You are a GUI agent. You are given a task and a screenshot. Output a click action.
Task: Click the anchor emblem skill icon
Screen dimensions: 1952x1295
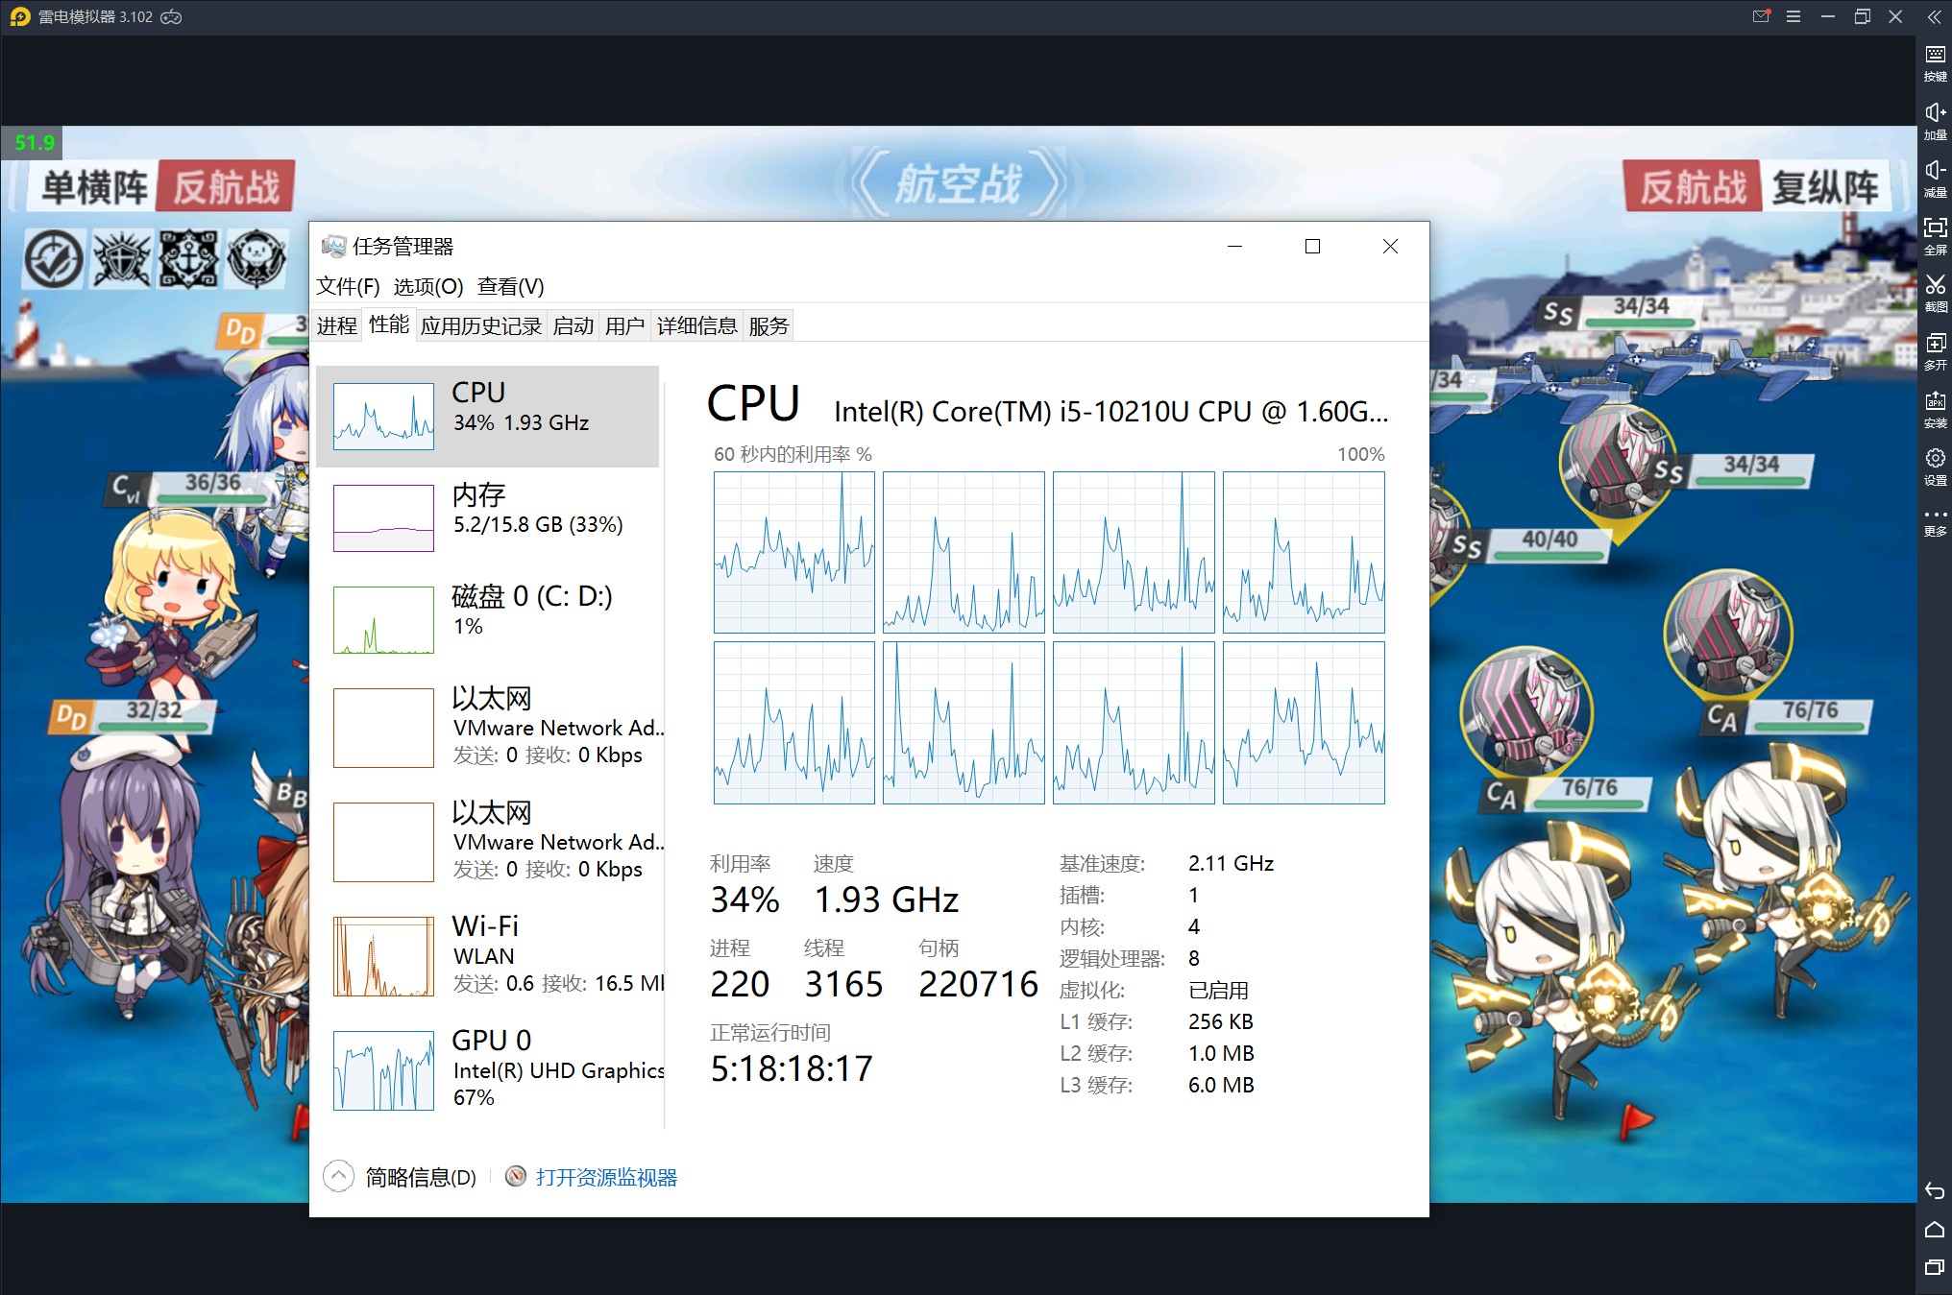188,259
